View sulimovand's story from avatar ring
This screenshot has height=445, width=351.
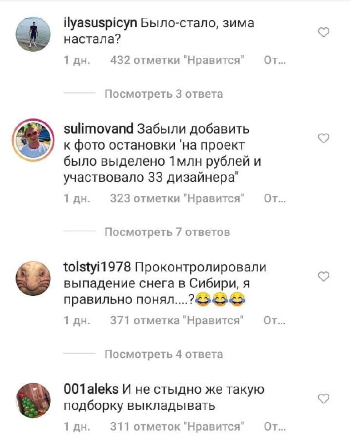(33, 140)
